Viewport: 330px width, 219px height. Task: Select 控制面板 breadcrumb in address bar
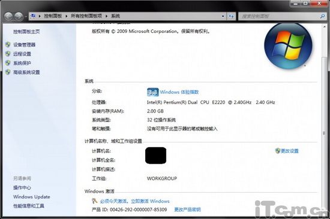53,16
